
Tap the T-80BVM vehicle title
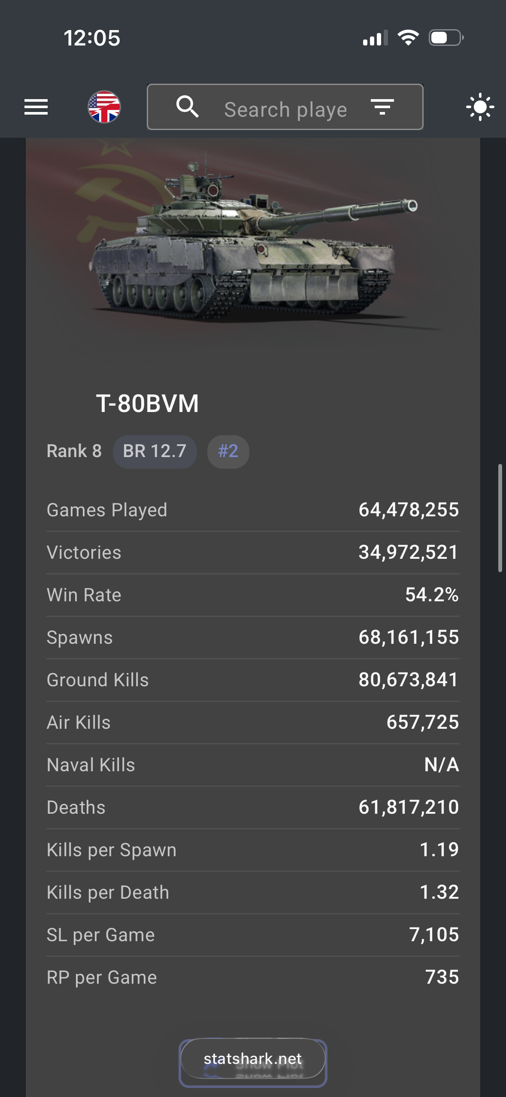[x=147, y=403]
